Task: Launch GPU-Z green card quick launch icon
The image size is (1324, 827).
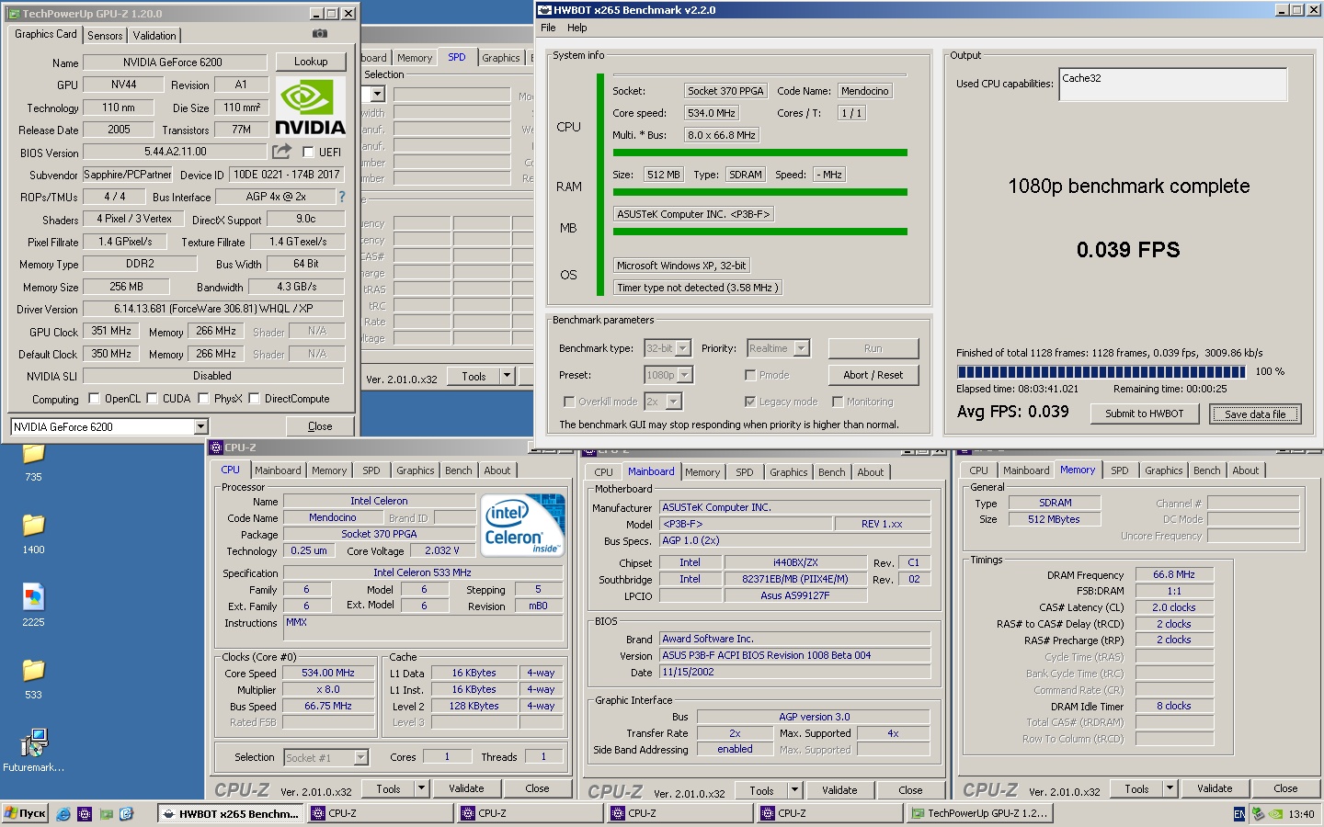Action: [x=106, y=814]
